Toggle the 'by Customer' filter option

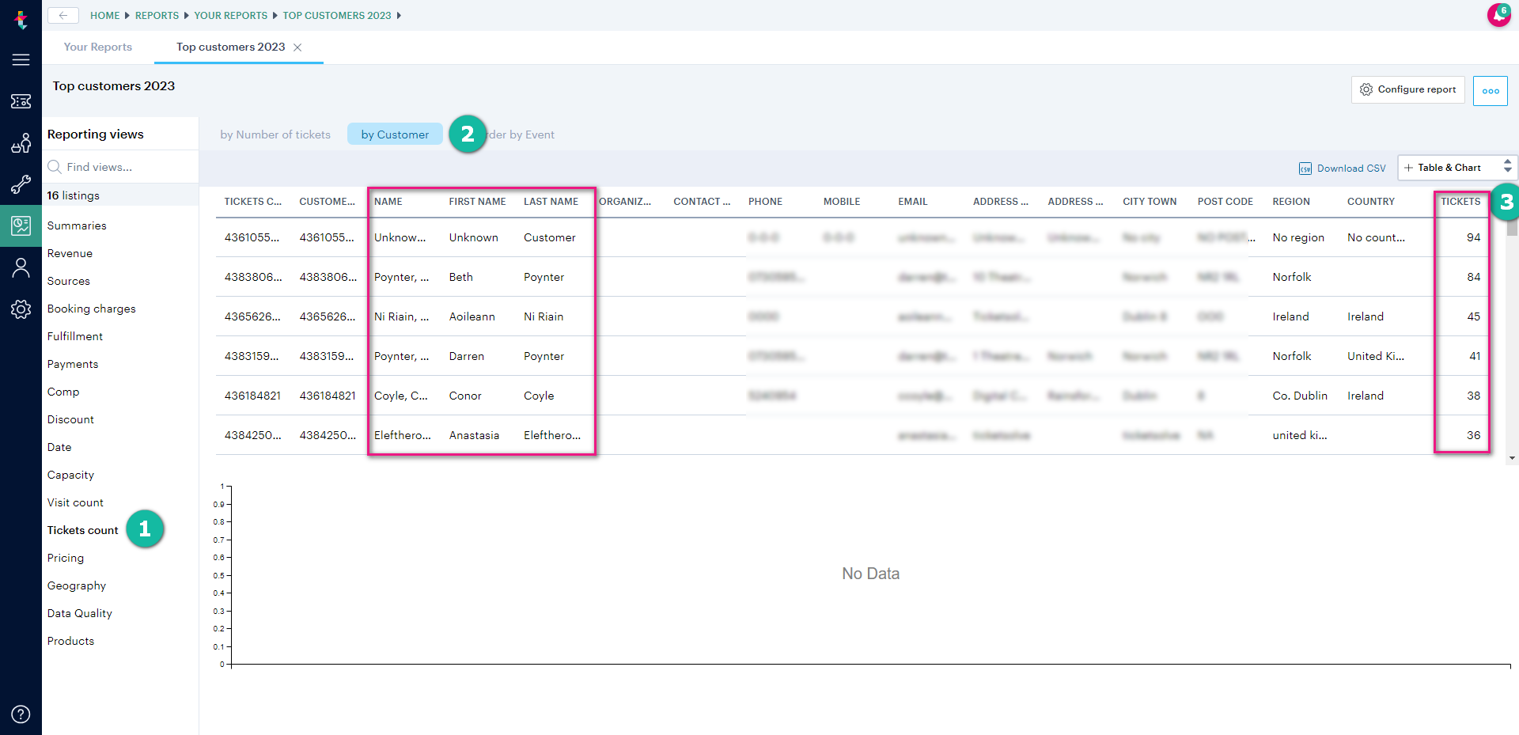click(395, 134)
